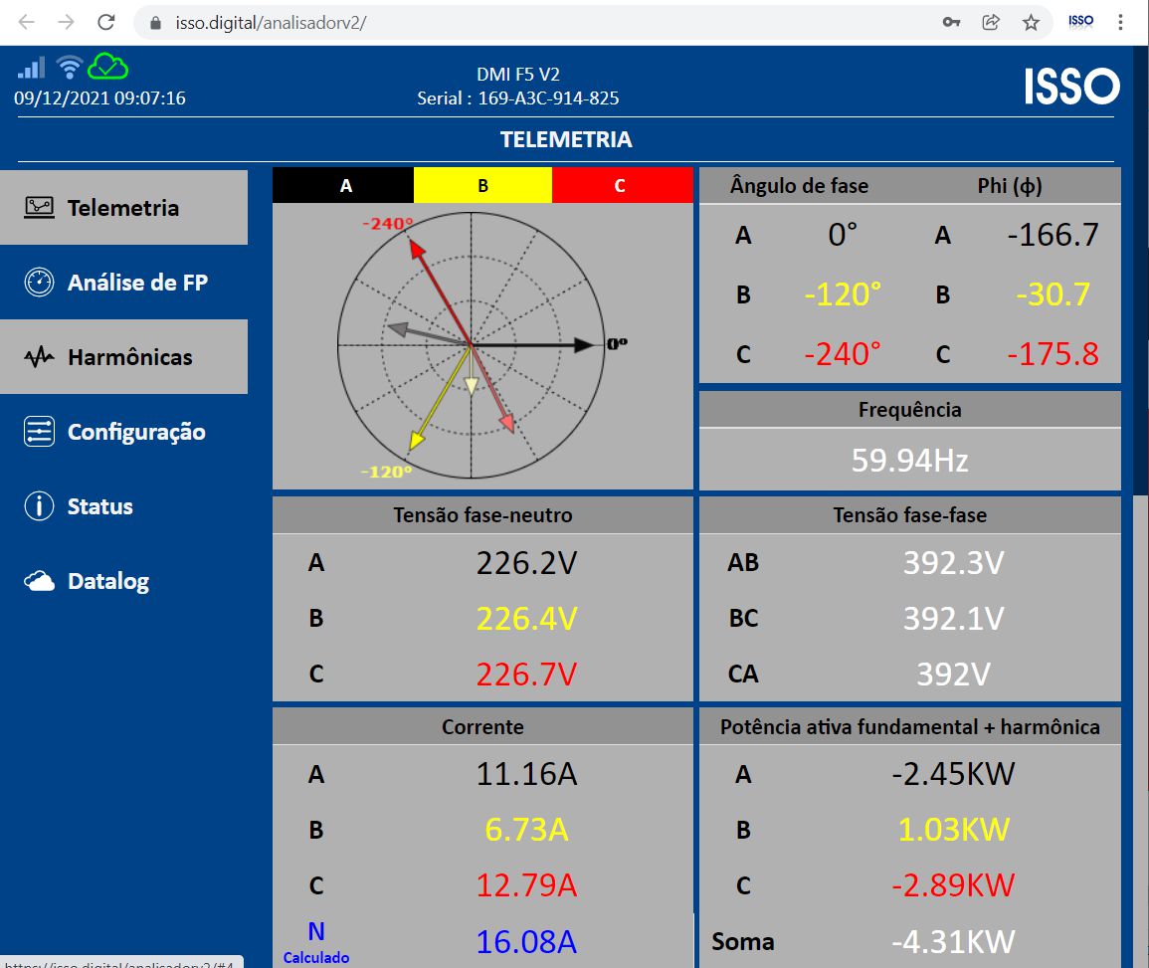
Task: Click the Status info icon
Action: pos(39,505)
